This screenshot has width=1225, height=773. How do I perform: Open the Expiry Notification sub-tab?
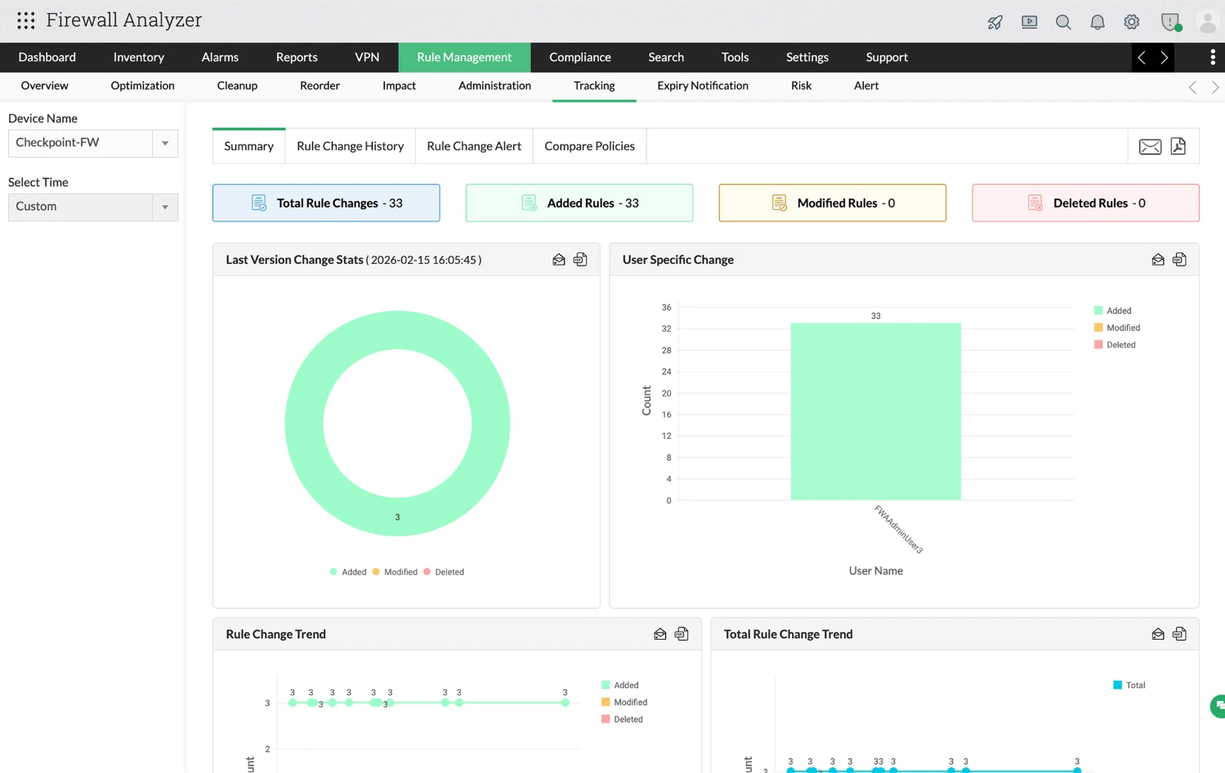(x=703, y=86)
